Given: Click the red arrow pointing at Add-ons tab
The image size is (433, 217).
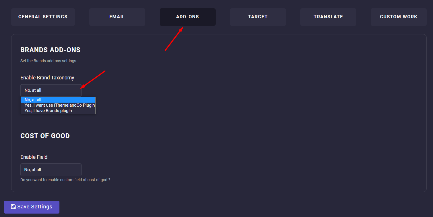Looking at the screenshot, I should pos(174,39).
